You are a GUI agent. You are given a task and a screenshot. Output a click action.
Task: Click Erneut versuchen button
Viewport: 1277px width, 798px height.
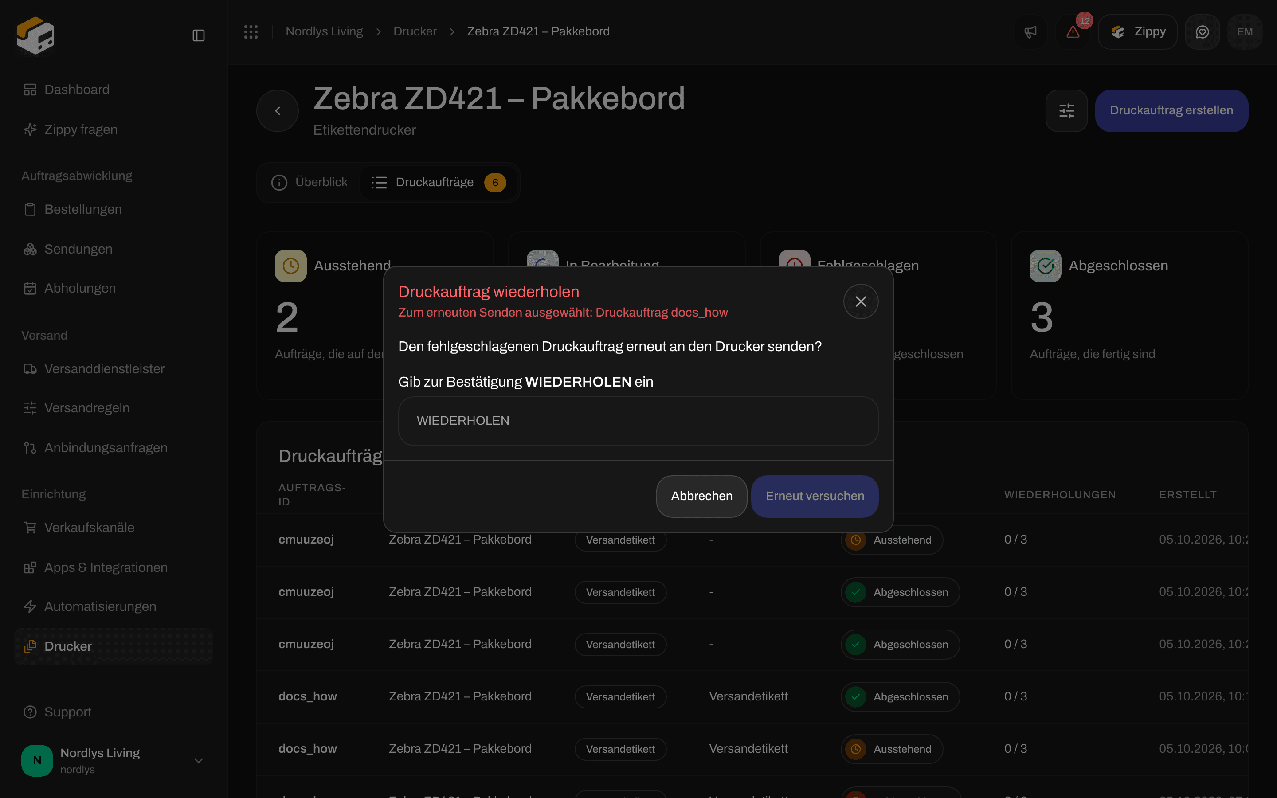[815, 496]
